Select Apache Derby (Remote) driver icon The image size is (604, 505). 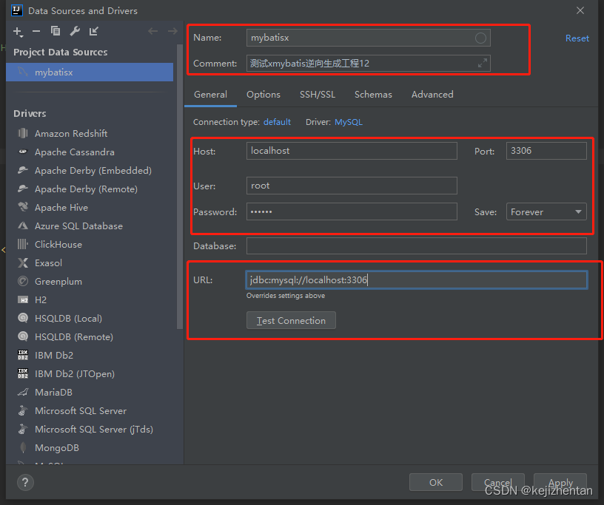point(23,189)
